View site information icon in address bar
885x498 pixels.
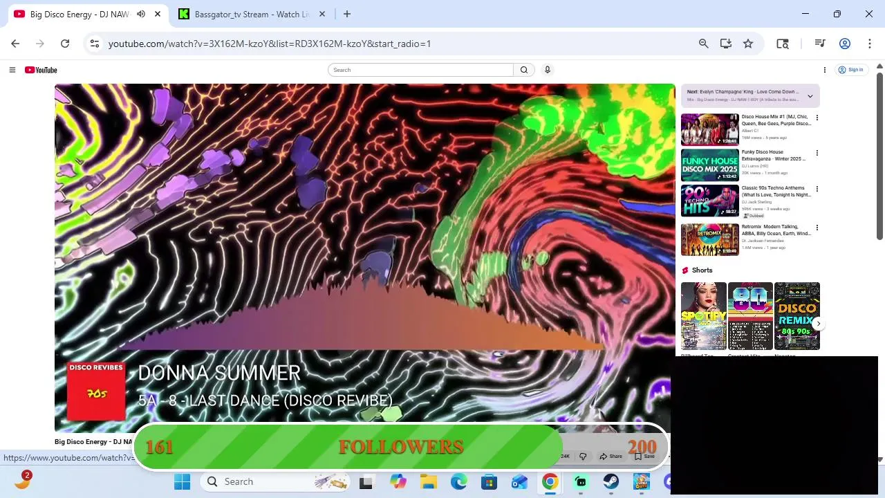click(x=95, y=44)
